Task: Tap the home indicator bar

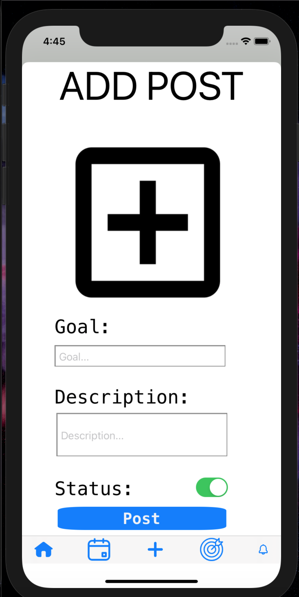Action: click(x=152, y=581)
